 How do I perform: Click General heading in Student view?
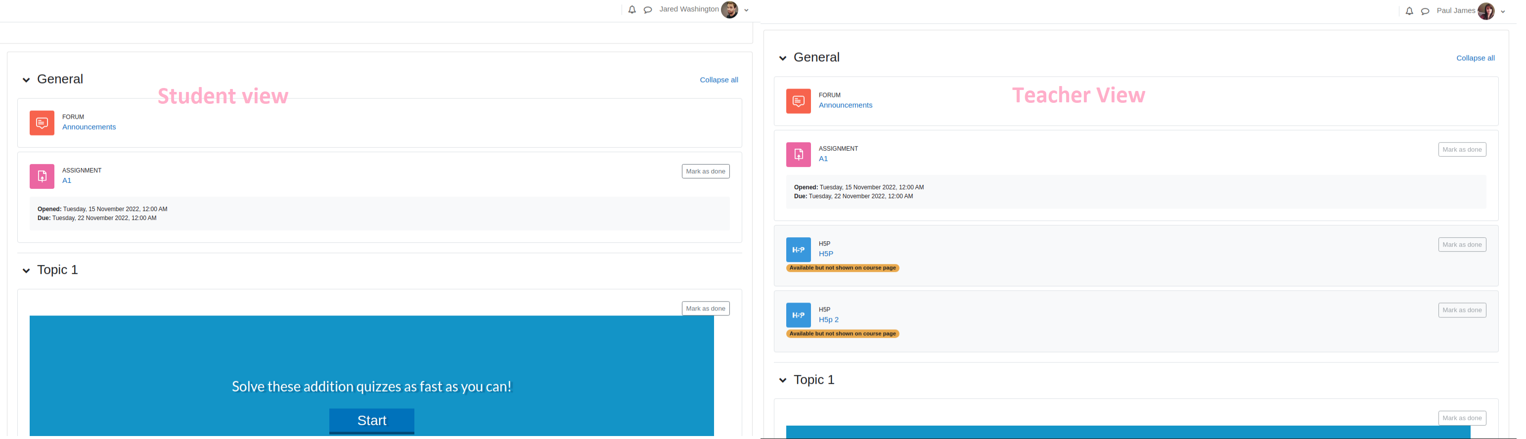(60, 80)
